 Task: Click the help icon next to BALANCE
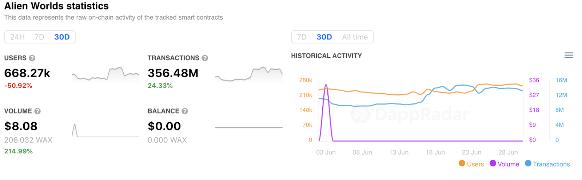point(185,111)
